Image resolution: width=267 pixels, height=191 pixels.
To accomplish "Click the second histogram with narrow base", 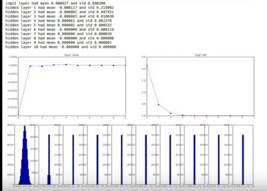I will [49, 155].
